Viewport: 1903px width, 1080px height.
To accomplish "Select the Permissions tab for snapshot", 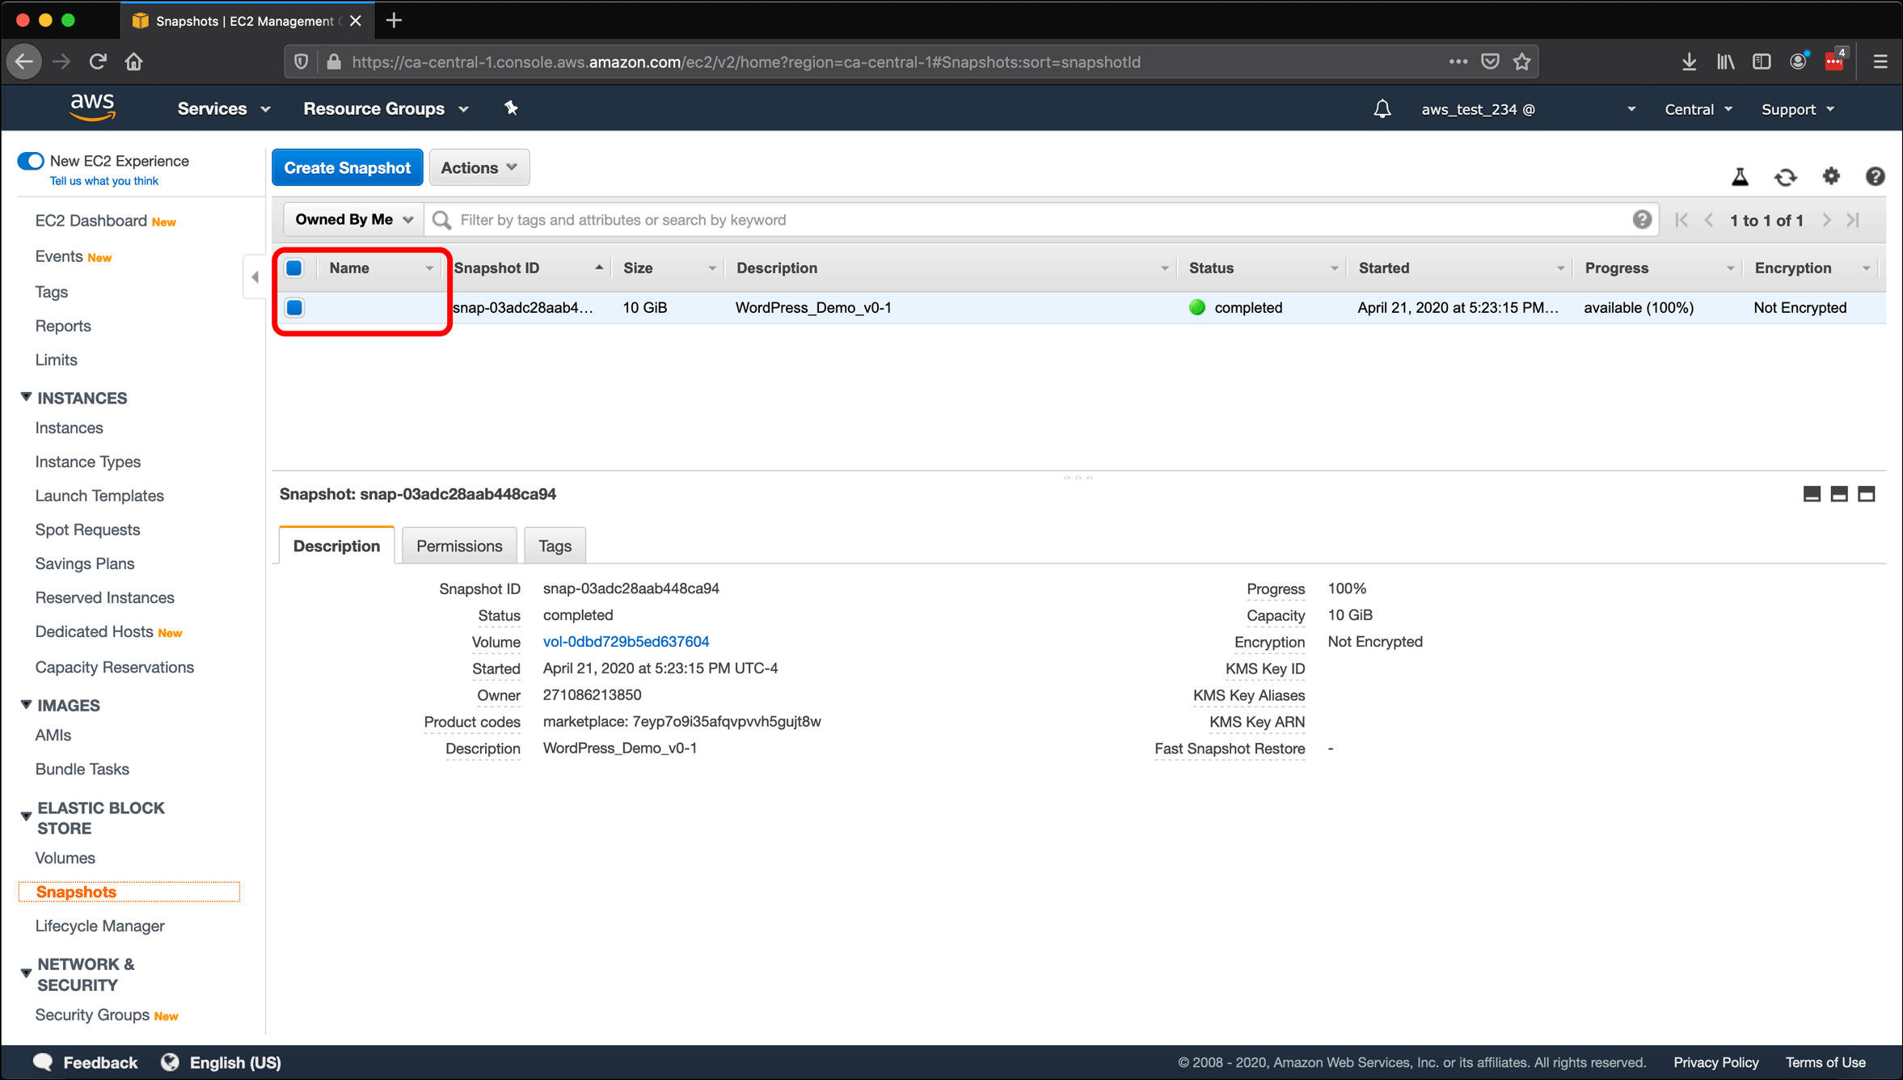I will click(x=458, y=546).
